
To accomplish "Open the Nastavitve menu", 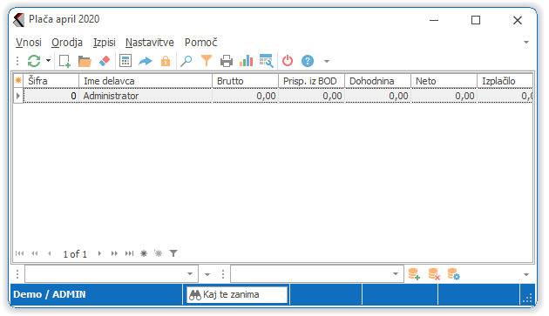I will tap(150, 43).
